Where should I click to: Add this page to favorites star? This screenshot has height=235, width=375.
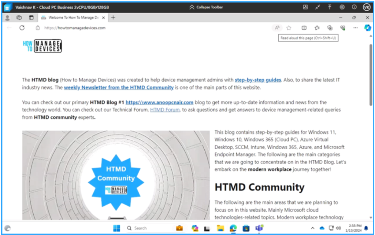click(x=289, y=28)
